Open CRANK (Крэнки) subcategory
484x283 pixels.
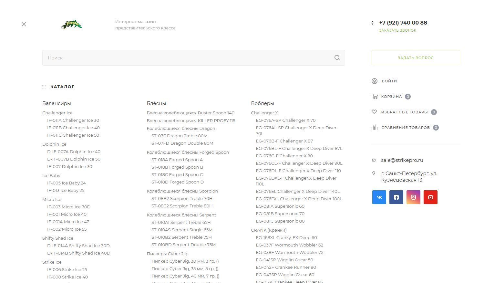(269, 230)
